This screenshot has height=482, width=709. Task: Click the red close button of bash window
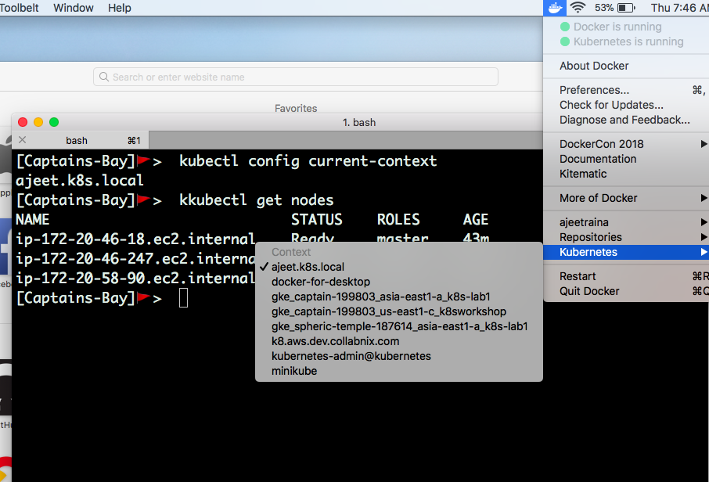(23, 122)
